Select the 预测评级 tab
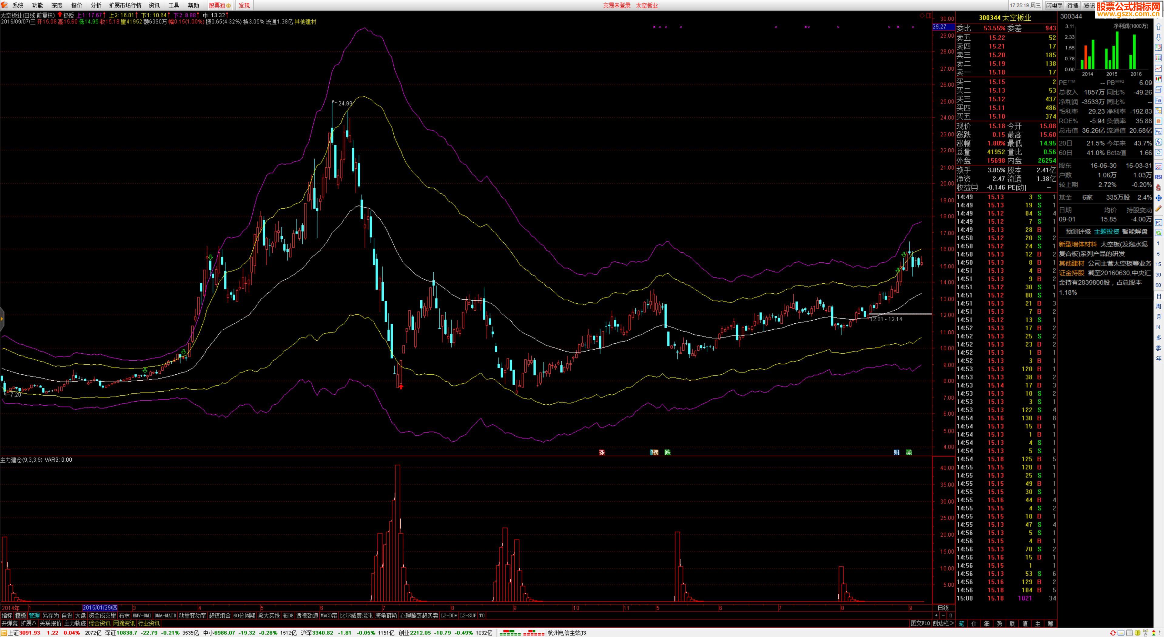 tap(1078, 231)
